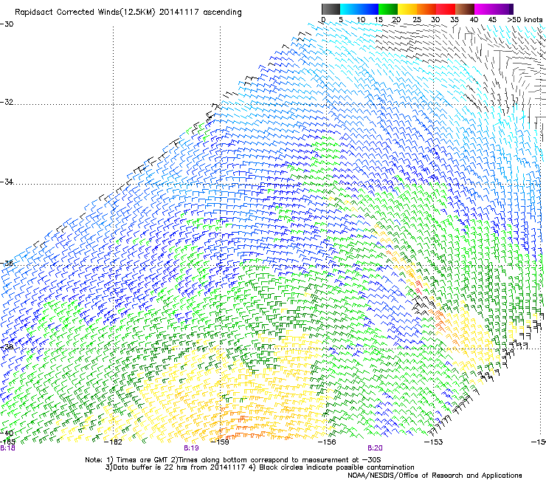Click the blue 10-15 knots legend color
Screen dimensions: 546x480
[369, 9]
